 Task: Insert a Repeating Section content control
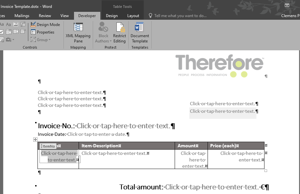[2, 39]
